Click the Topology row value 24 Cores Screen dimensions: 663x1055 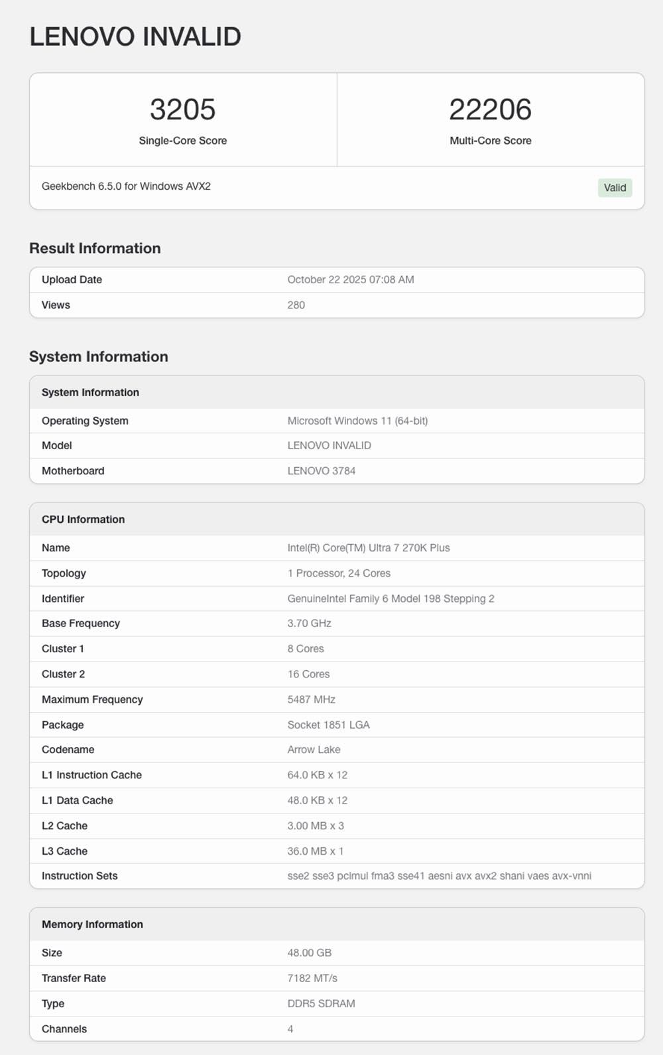coord(339,573)
